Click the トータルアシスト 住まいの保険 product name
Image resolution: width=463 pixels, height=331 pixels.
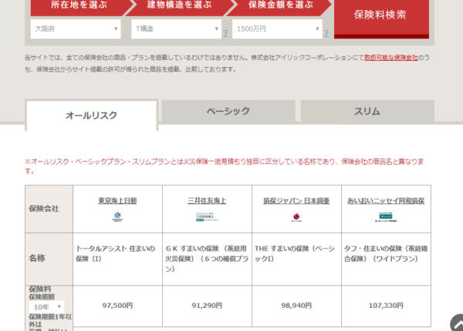point(116,253)
